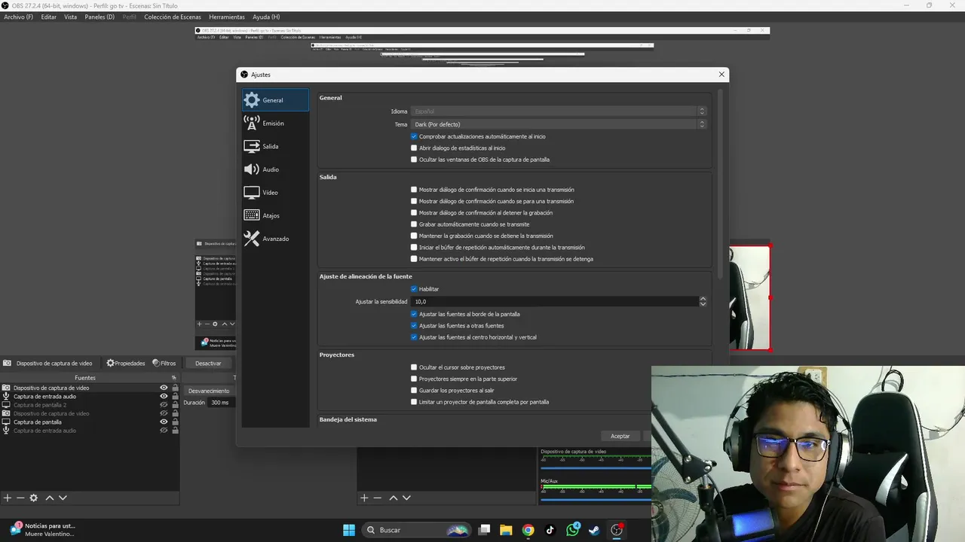Click the Buscar taskbar search box
Image resolution: width=965 pixels, height=542 pixels.
point(416,530)
